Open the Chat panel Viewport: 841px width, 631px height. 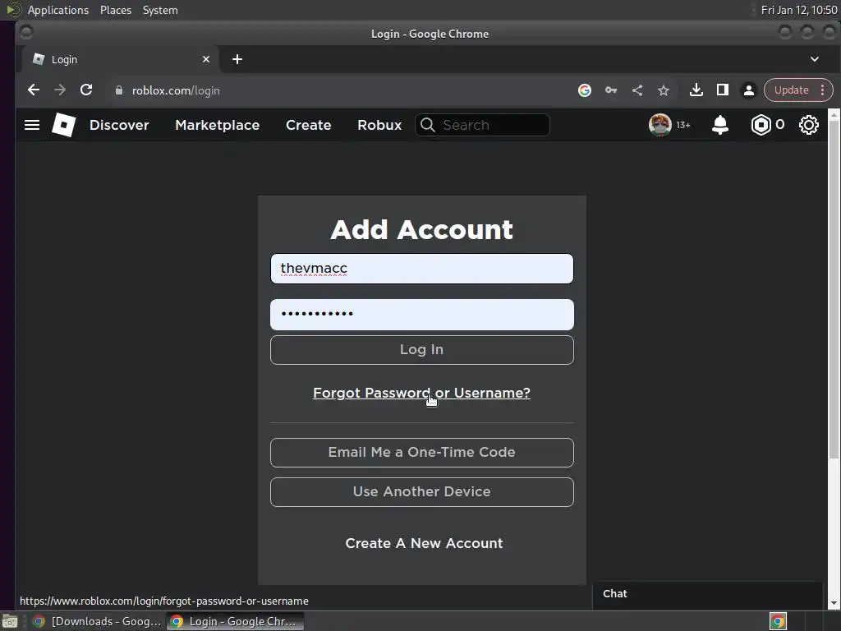click(707, 594)
